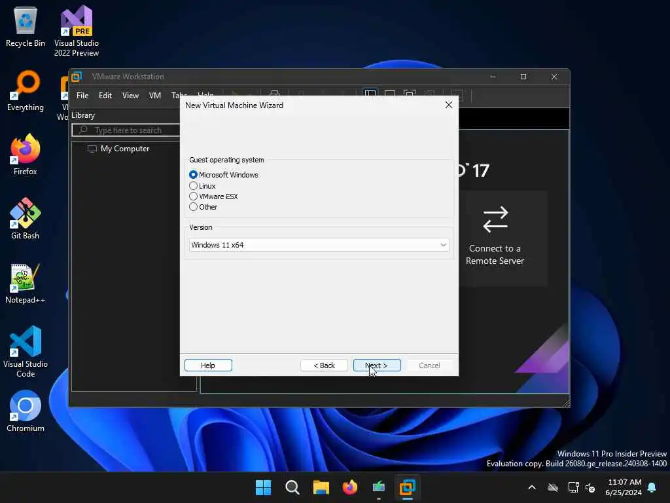Open Visual Studio 2022 Preview shortcut
Screen dimensions: 670x503
click(77, 31)
